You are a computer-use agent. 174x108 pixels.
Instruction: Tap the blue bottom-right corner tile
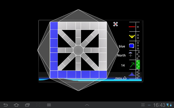point(103,75)
